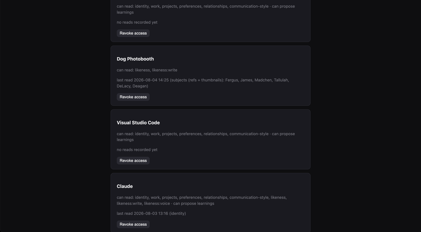Image resolution: width=421 pixels, height=232 pixels.
Task: Select the Visual Studio Code heading
Action: click(x=138, y=123)
